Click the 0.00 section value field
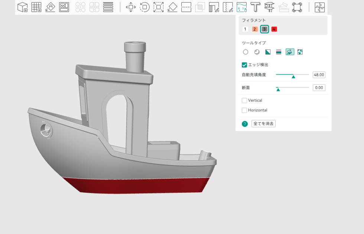Screen dimensions: 364x234 319,88
